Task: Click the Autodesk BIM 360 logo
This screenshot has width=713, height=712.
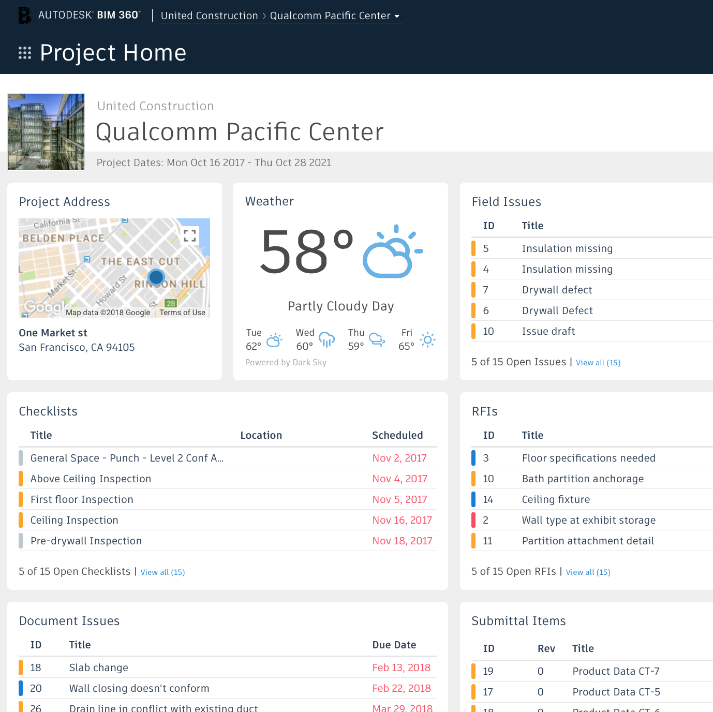Action: pos(79,15)
